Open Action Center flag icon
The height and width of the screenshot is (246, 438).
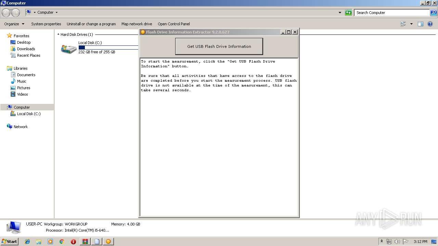[405, 242]
